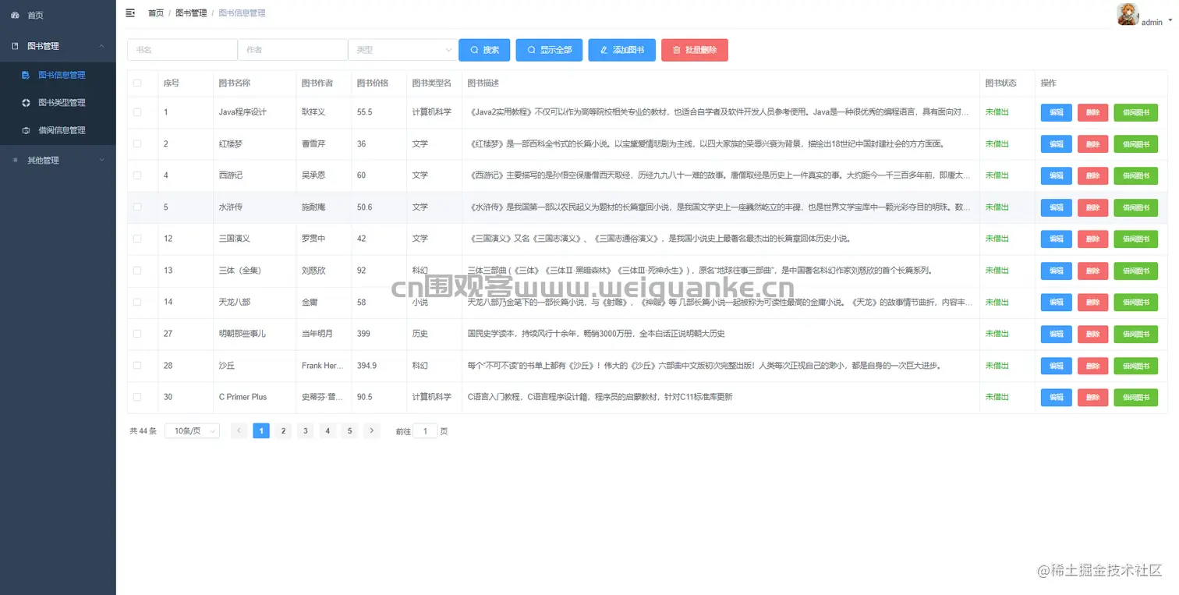The image size is (1179, 595).
Task: Go to page 5
Action: [350, 430]
